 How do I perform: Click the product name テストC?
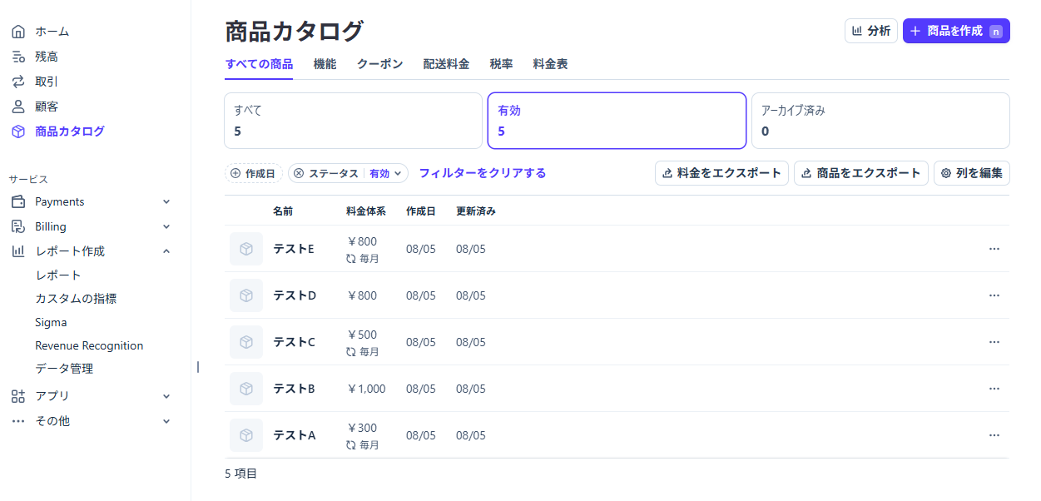click(295, 342)
